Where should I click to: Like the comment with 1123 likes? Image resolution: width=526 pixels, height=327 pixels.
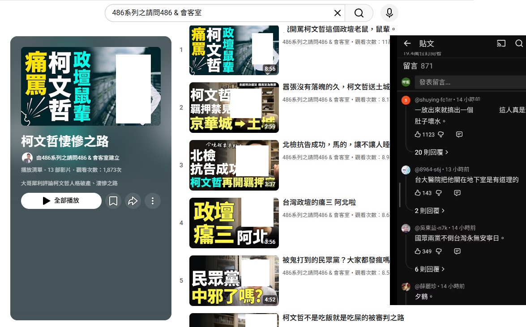coord(418,135)
